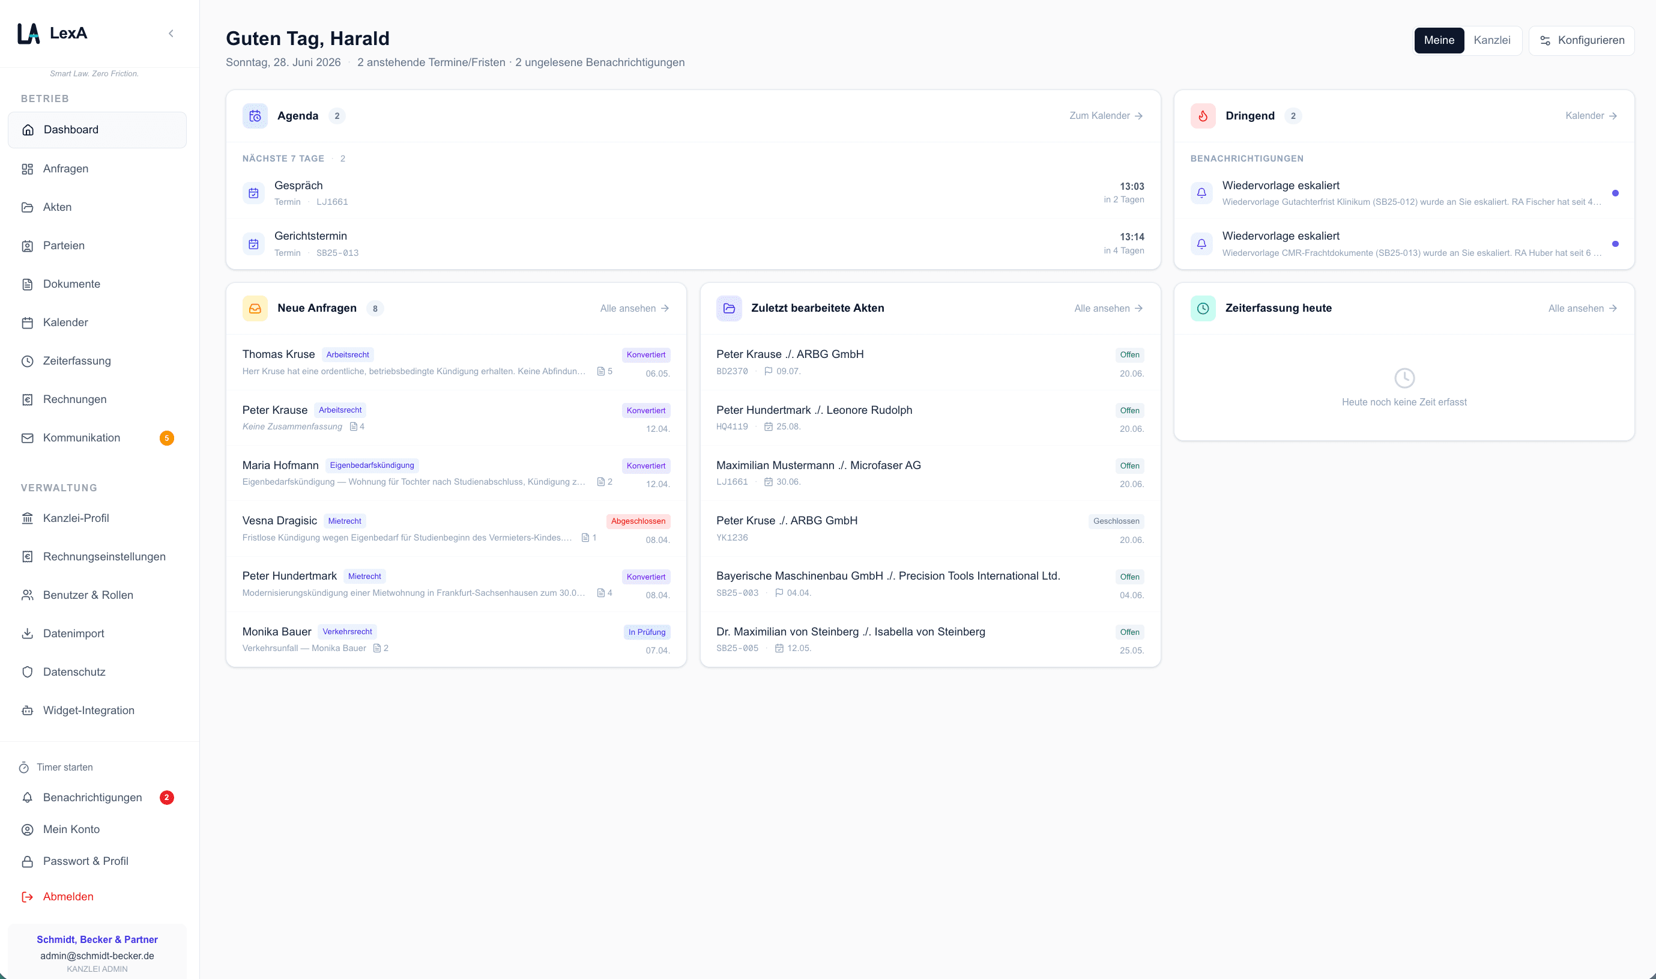The height and width of the screenshot is (979, 1656).
Task: Click the Kommunikation envelope icon
Action: tap(27, 438)
